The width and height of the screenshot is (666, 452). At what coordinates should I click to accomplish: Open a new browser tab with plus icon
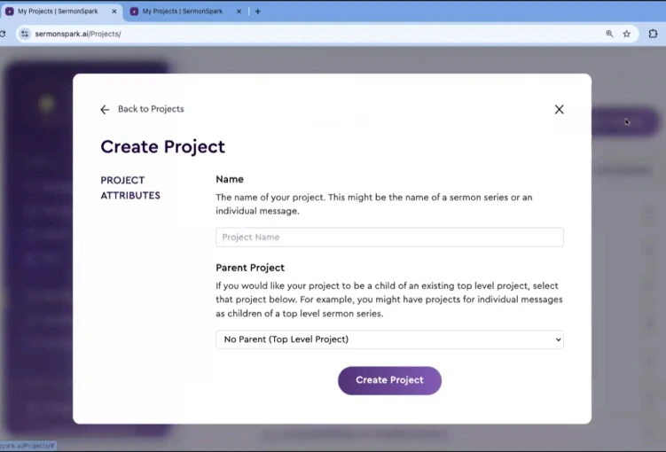[258, 12]
